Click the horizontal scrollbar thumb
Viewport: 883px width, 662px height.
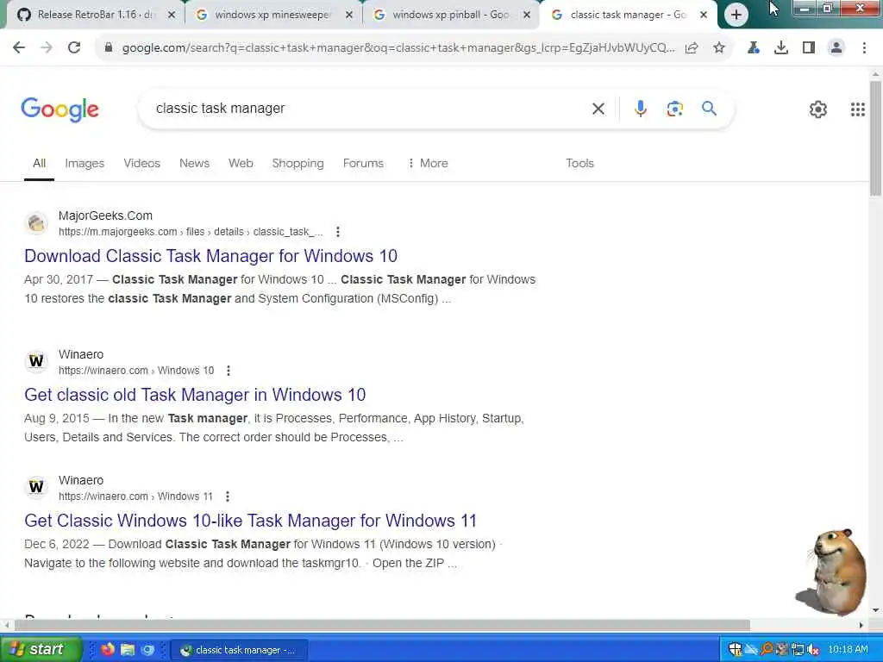pos(382,625)
